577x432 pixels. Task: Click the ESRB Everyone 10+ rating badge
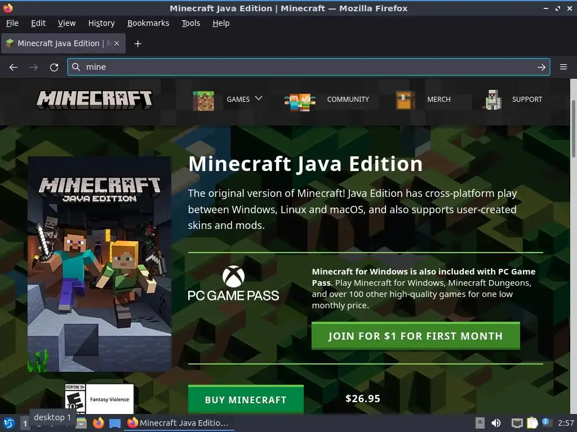click(75, 398)
